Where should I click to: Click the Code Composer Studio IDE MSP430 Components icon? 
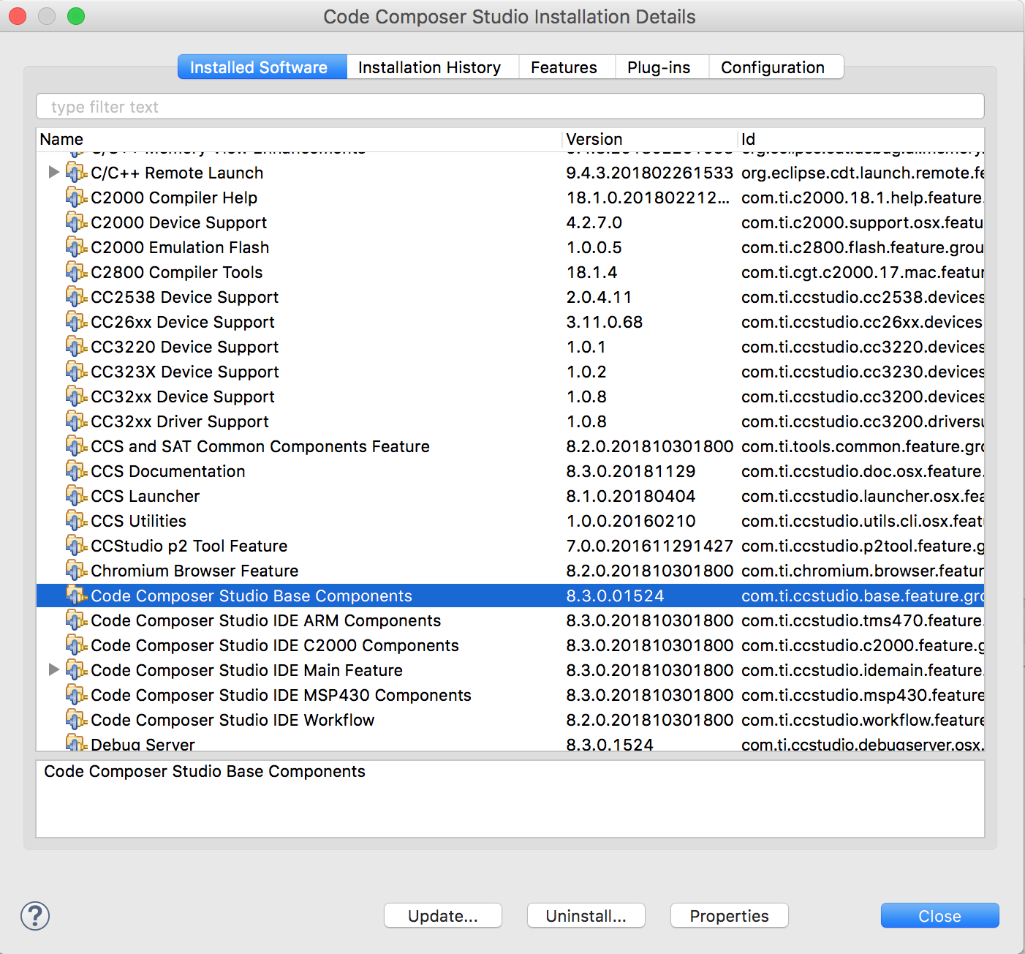[76, 695]
